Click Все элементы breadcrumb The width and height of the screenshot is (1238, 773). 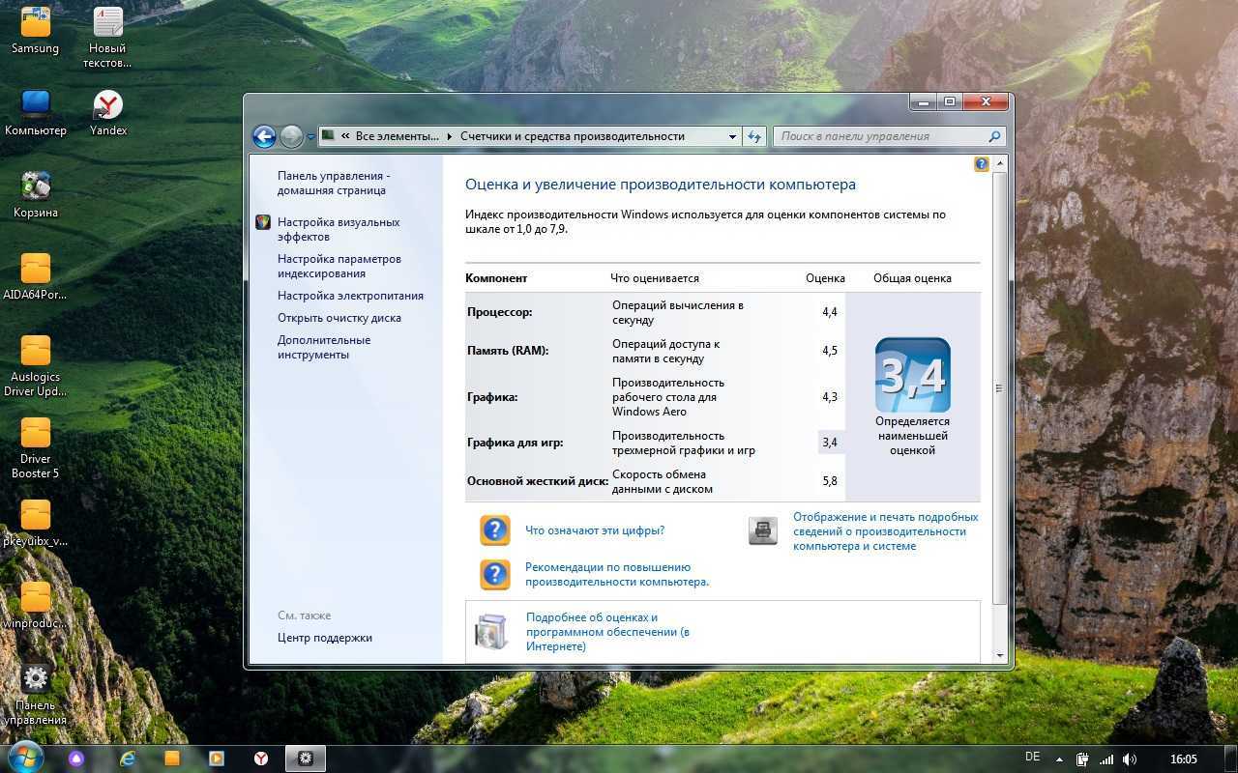coord(397,136)
